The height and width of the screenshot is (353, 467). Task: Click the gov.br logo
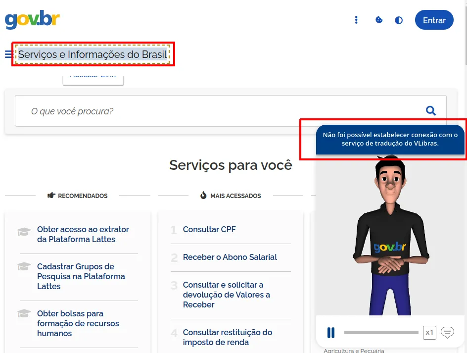click(32, 20)
